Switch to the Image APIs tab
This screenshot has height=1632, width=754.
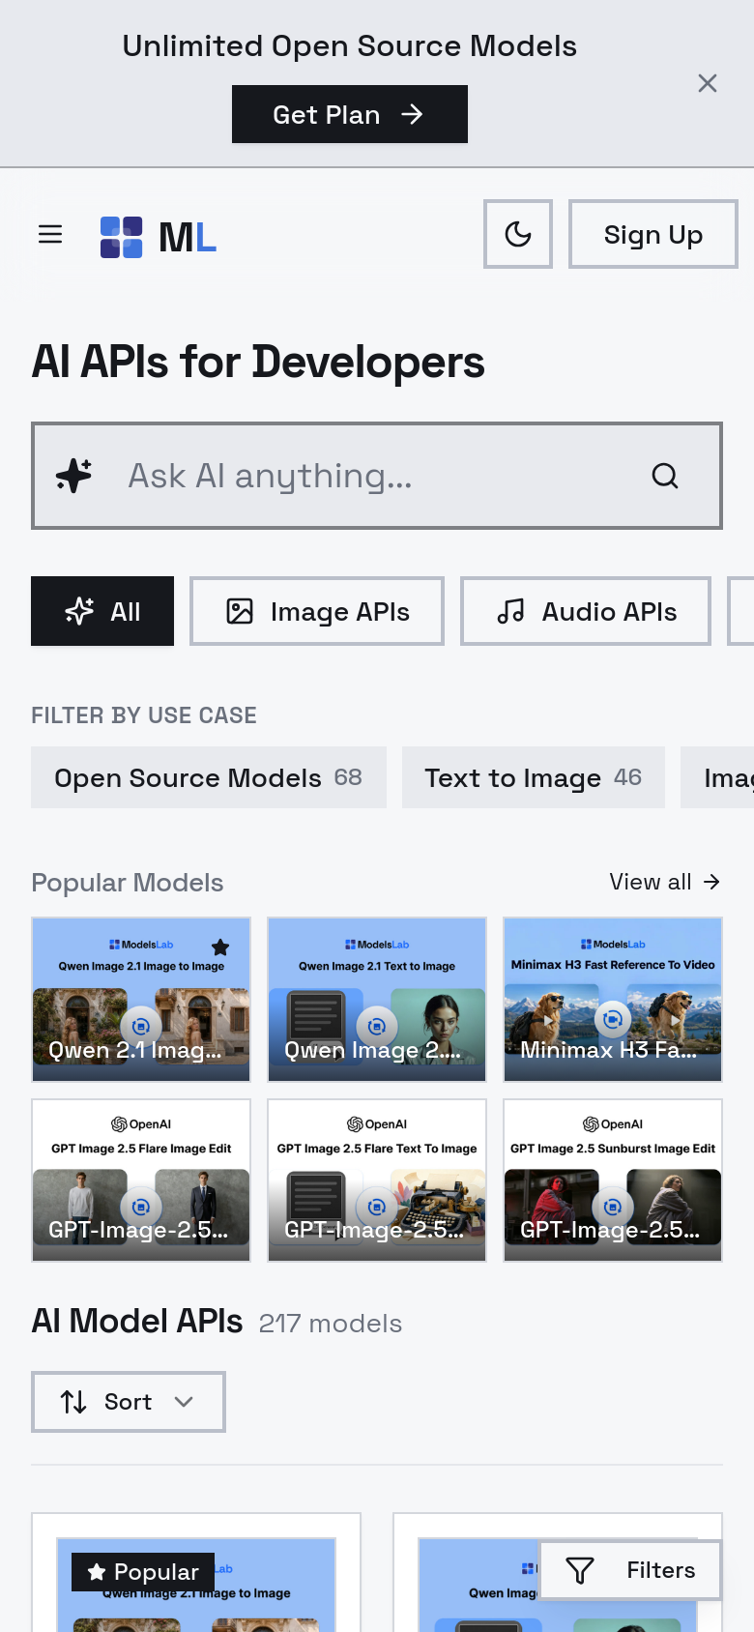tap(317, 611)
